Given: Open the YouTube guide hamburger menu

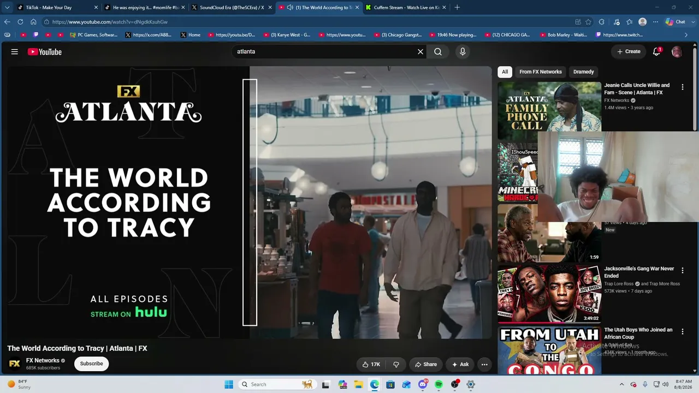Looking at the screenshot, I should tap(15, 52).
